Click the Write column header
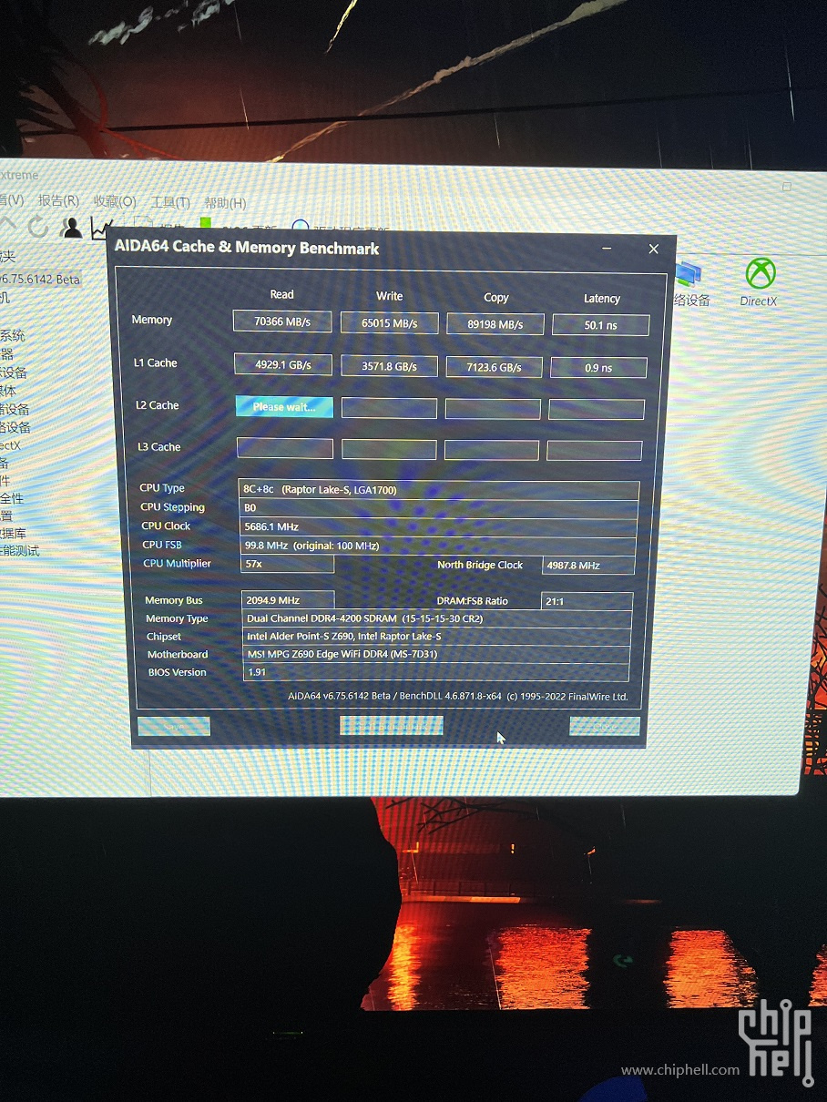The height and width of the screenshot is (1102, 827). click(390, 296)
